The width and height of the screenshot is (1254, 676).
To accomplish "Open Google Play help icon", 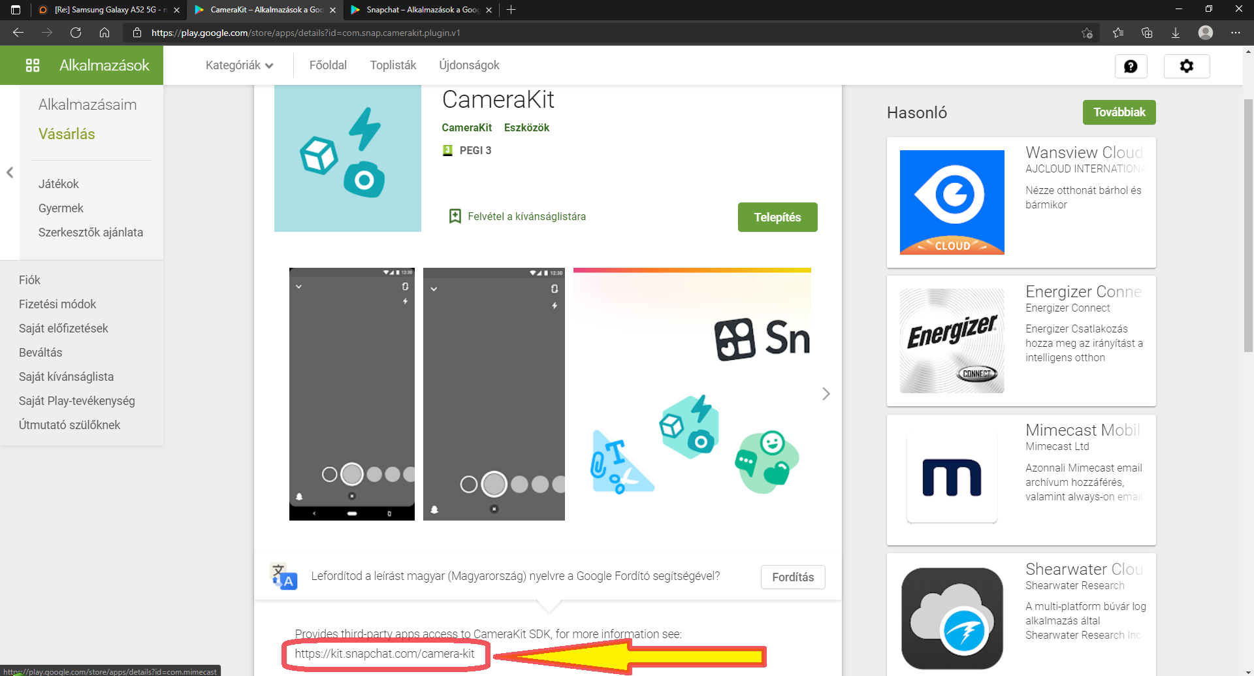I will (x=1131, y=66).
